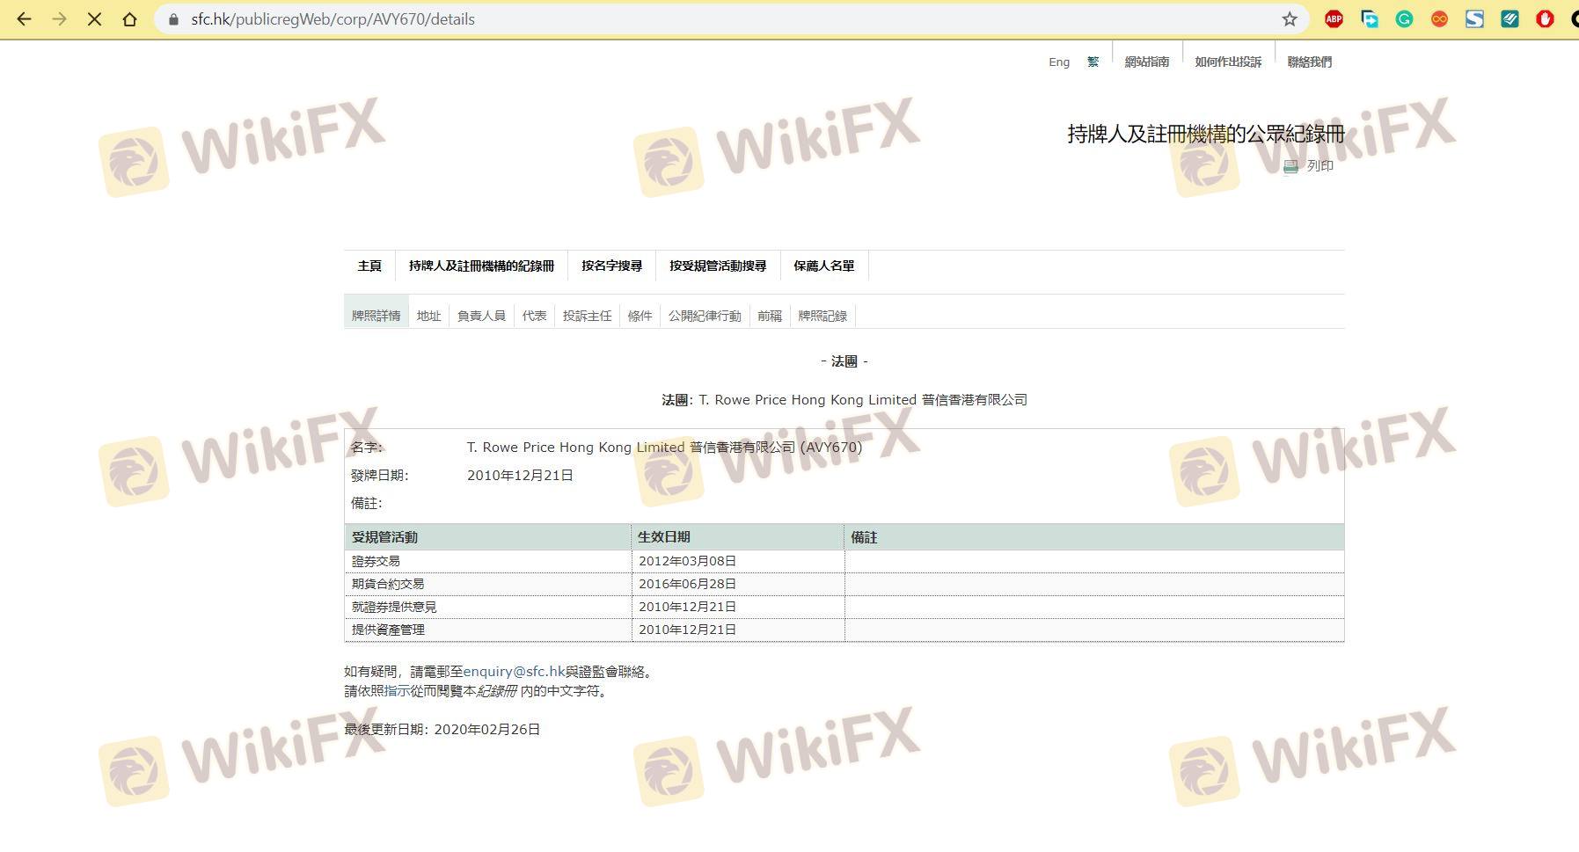Click the 最後更新日期 2020年02月26日 text
The width and height of the screenshot is (1579, 852).
(442, 730)
